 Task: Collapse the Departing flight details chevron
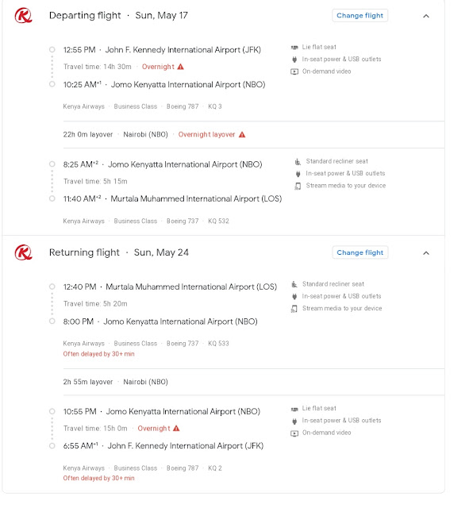(426, 16)
